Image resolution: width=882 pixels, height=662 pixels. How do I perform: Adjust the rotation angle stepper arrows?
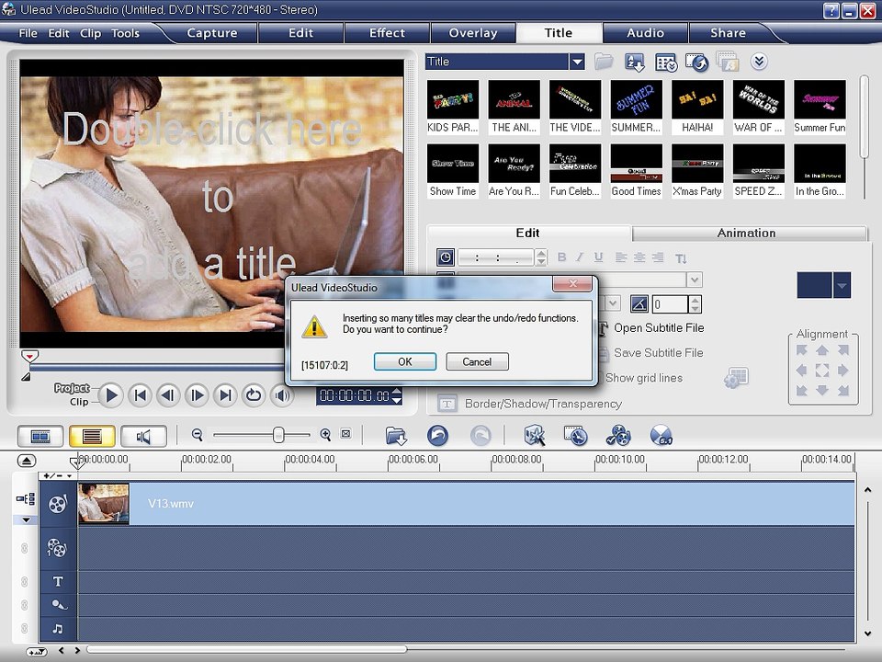[695, 304]
